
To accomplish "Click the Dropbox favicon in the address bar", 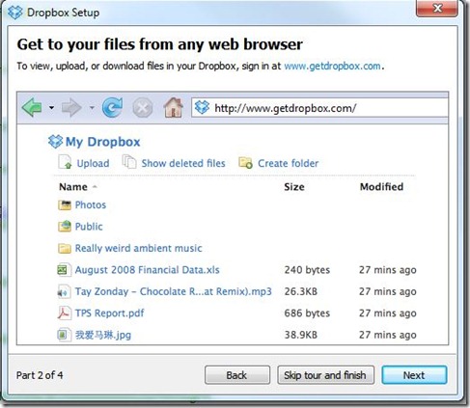I will pos(203,107).
